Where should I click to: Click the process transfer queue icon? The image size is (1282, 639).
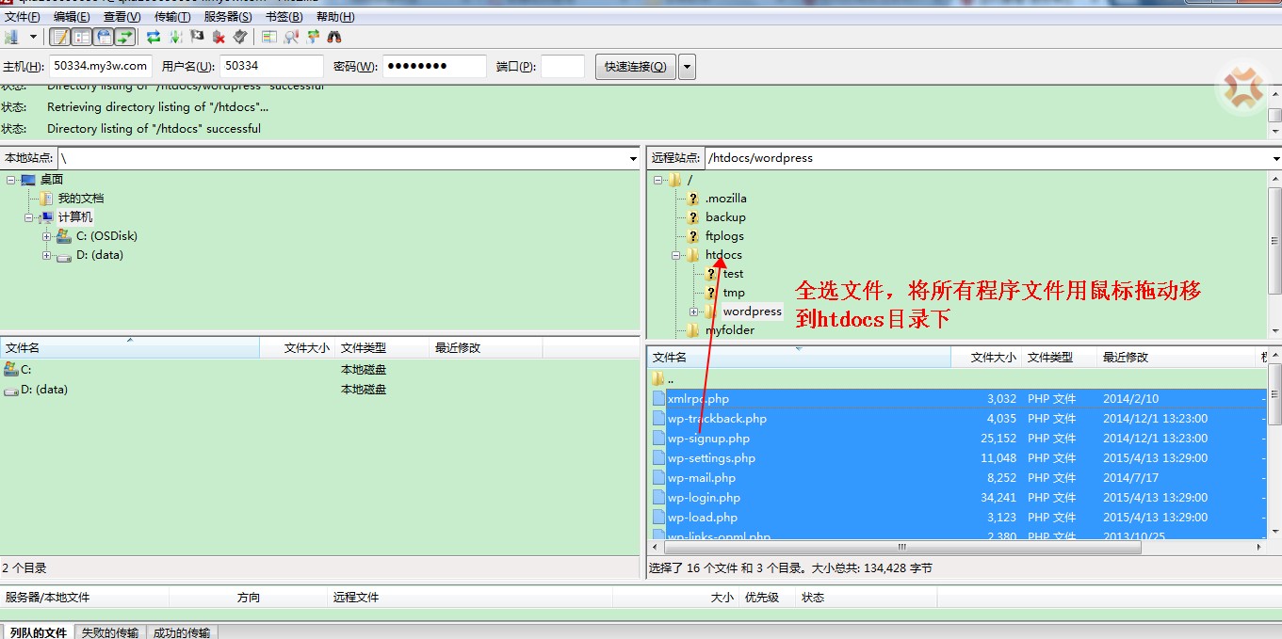[x=175, y=37]
